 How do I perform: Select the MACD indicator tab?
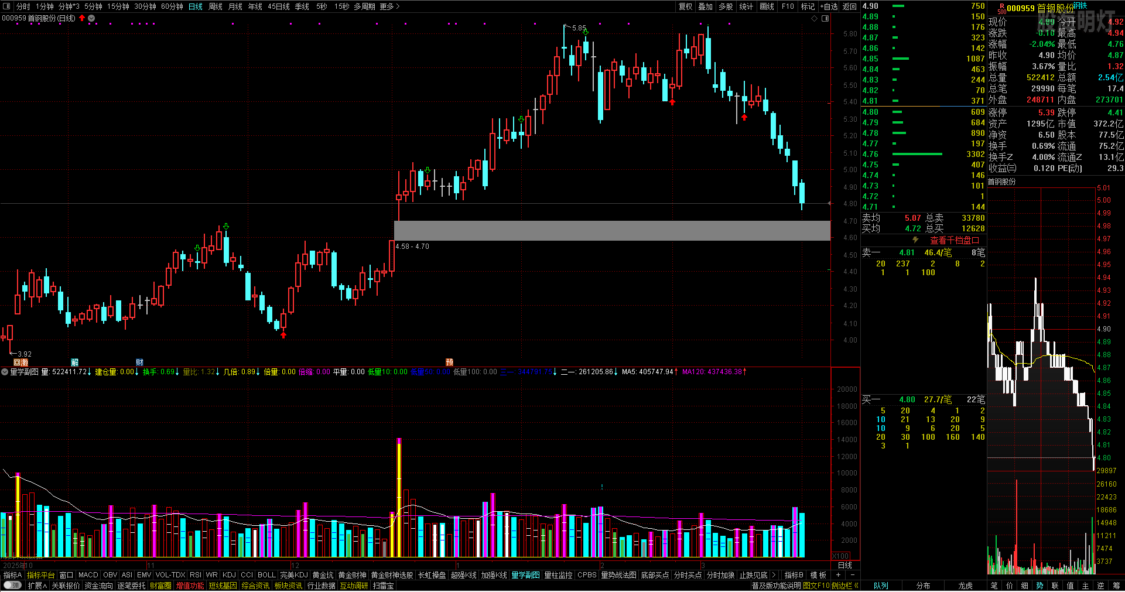[x=88, y=575]
